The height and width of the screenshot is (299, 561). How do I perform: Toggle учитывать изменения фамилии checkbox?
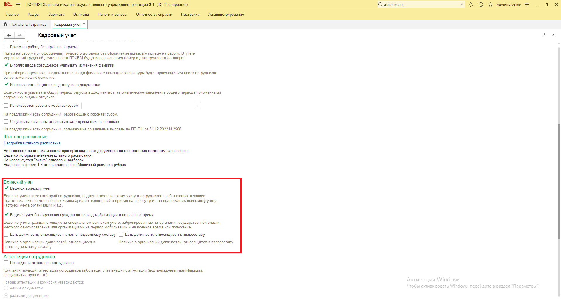click(x=6, y=65)
